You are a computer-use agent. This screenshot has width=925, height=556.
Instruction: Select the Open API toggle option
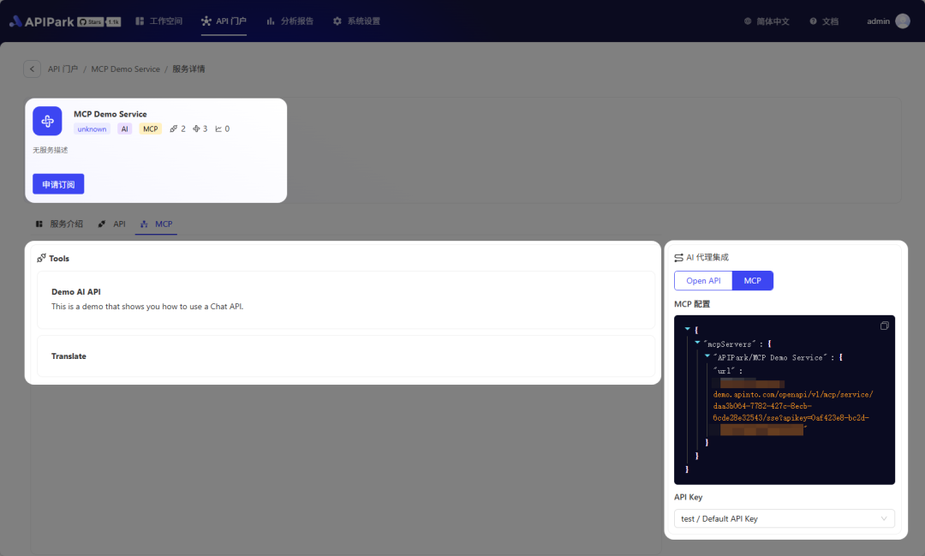pyautogui.click(x=703, y=281)
